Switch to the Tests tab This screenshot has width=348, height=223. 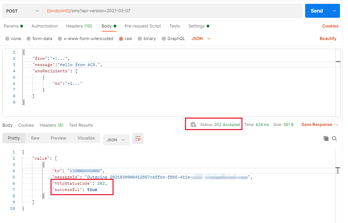click(175, 26)
